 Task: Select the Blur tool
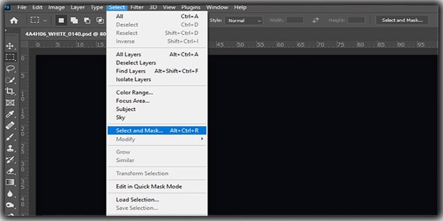[10, 194]
